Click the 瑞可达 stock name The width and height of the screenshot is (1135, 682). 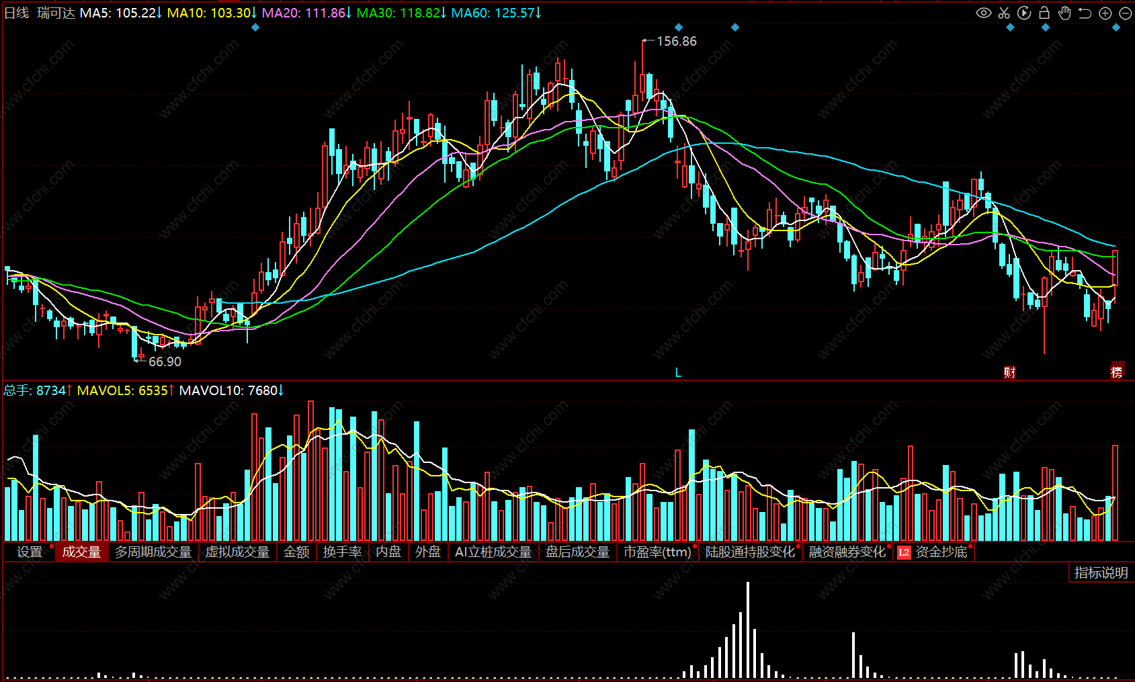[56, 13]
